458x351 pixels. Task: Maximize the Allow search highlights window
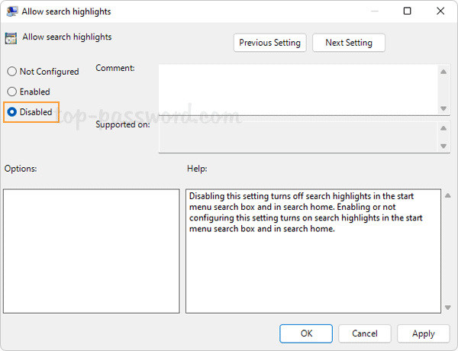407,11
